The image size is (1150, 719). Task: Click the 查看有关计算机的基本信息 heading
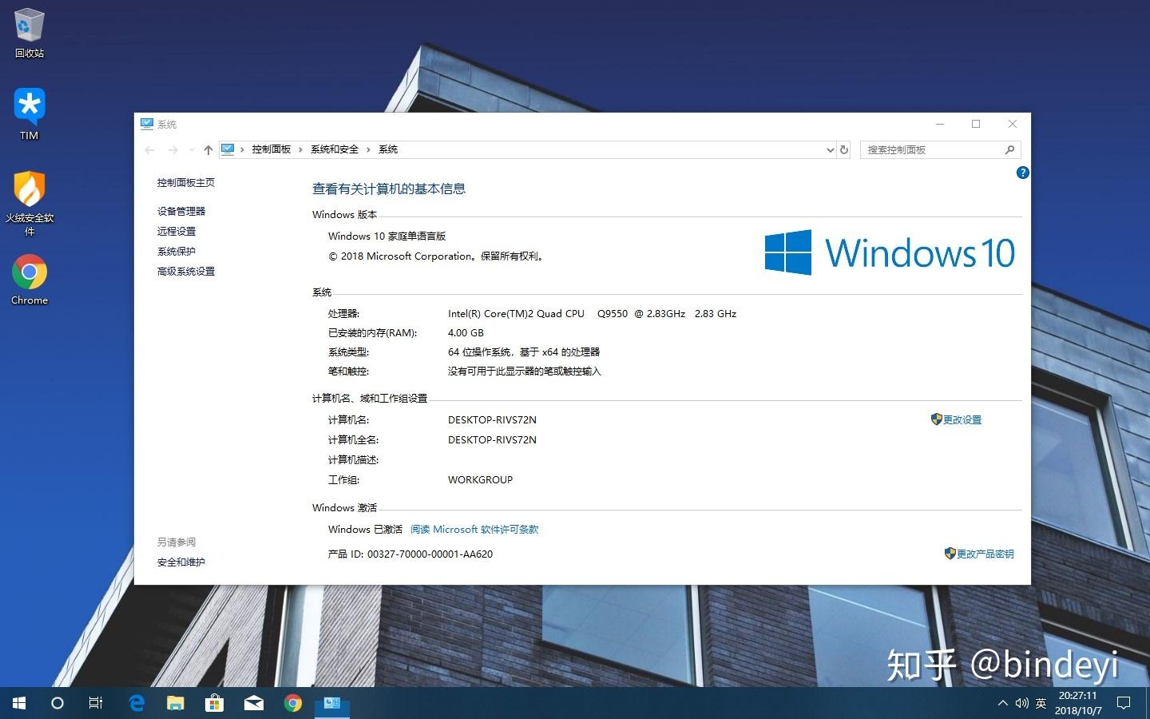tap(389, 189)
